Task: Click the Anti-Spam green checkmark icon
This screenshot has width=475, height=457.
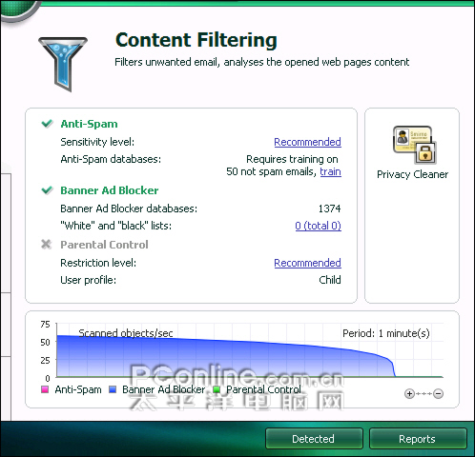Action: (x=47, y=124)
